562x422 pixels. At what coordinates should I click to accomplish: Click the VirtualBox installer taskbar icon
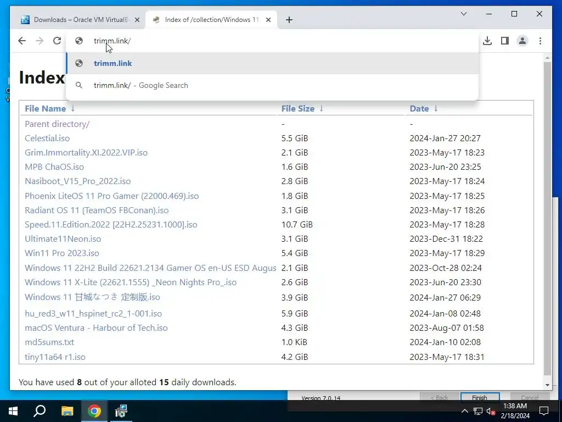(121, 411)
